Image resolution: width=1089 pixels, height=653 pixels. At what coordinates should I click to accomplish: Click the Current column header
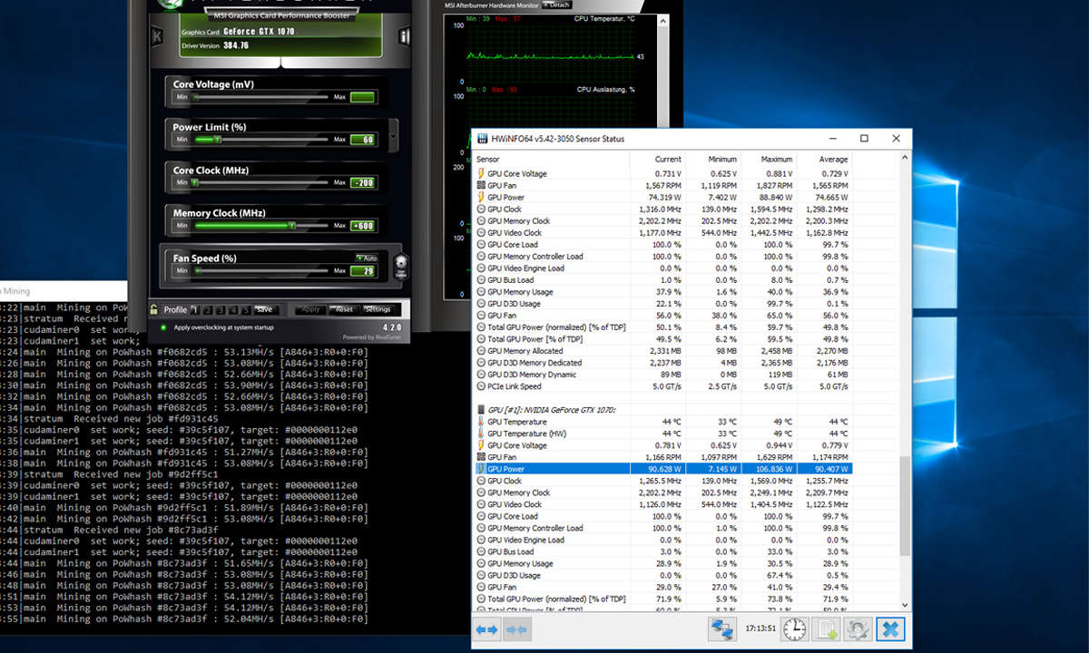coord(668,160)
